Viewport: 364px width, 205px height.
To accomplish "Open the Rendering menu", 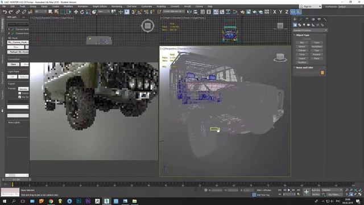I will tap(117, 6).
